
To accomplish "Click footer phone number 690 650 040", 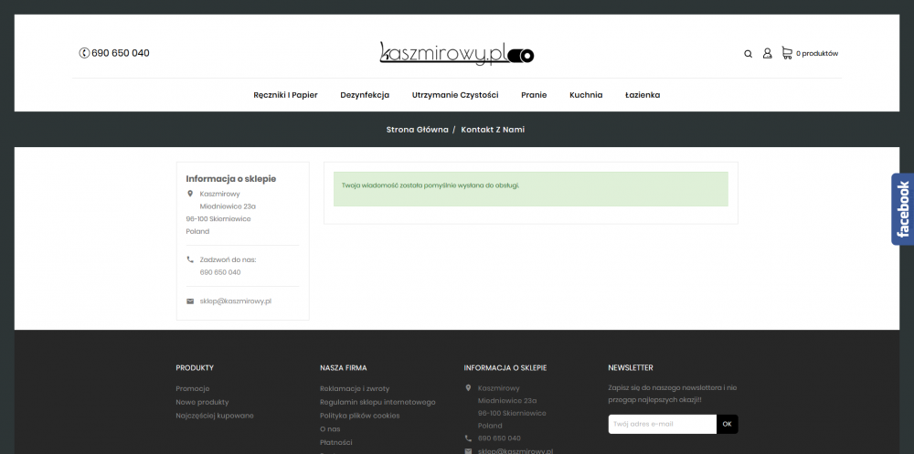I will [x=499, y=438].
